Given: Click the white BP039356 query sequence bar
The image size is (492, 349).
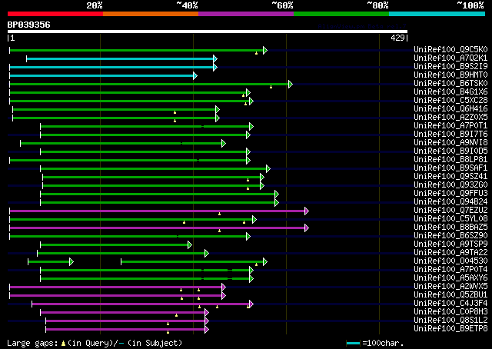Looking at the screenshot, I should click(208, 32).
